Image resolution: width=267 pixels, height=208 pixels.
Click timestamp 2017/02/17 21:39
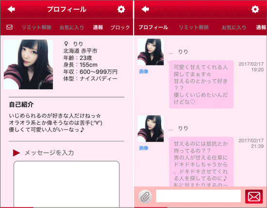click(251, 143)
